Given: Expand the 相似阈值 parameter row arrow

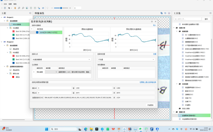Looking at the screenshot, I should point(34,72).
